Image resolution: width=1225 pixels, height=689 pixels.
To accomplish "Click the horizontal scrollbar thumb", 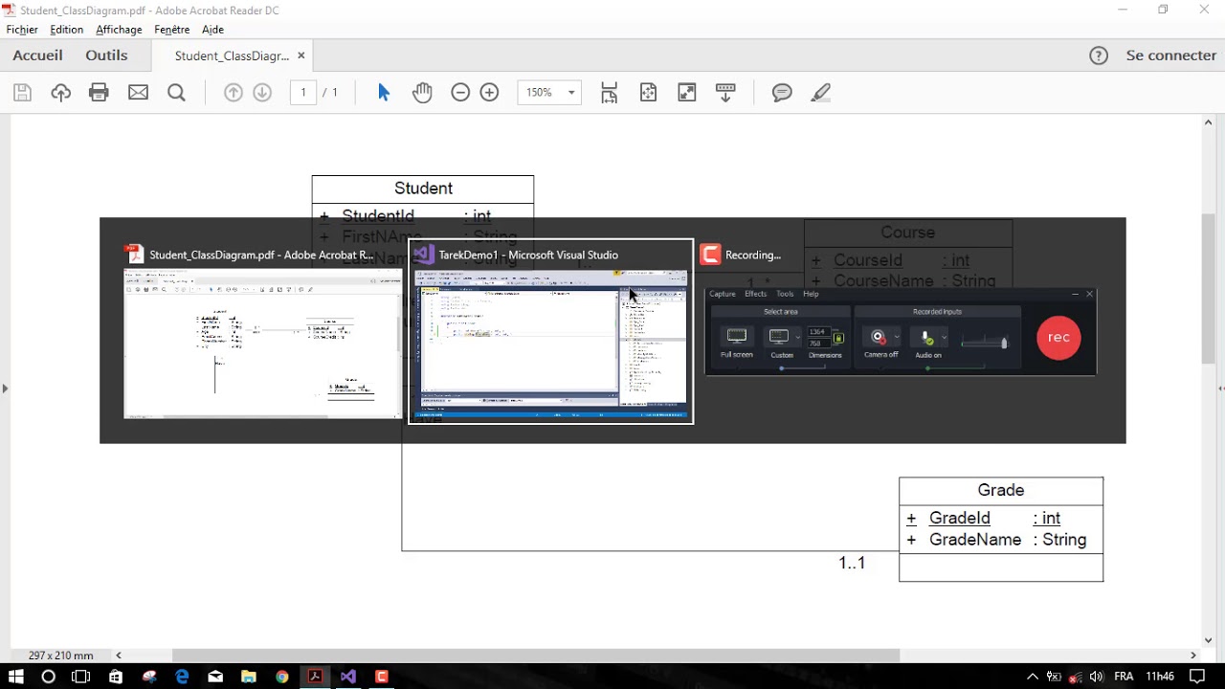I will coord(536,656).
